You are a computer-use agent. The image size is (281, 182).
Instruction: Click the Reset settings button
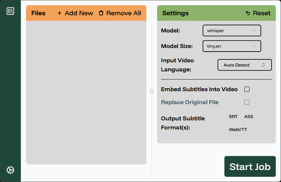tap(258, 13)
